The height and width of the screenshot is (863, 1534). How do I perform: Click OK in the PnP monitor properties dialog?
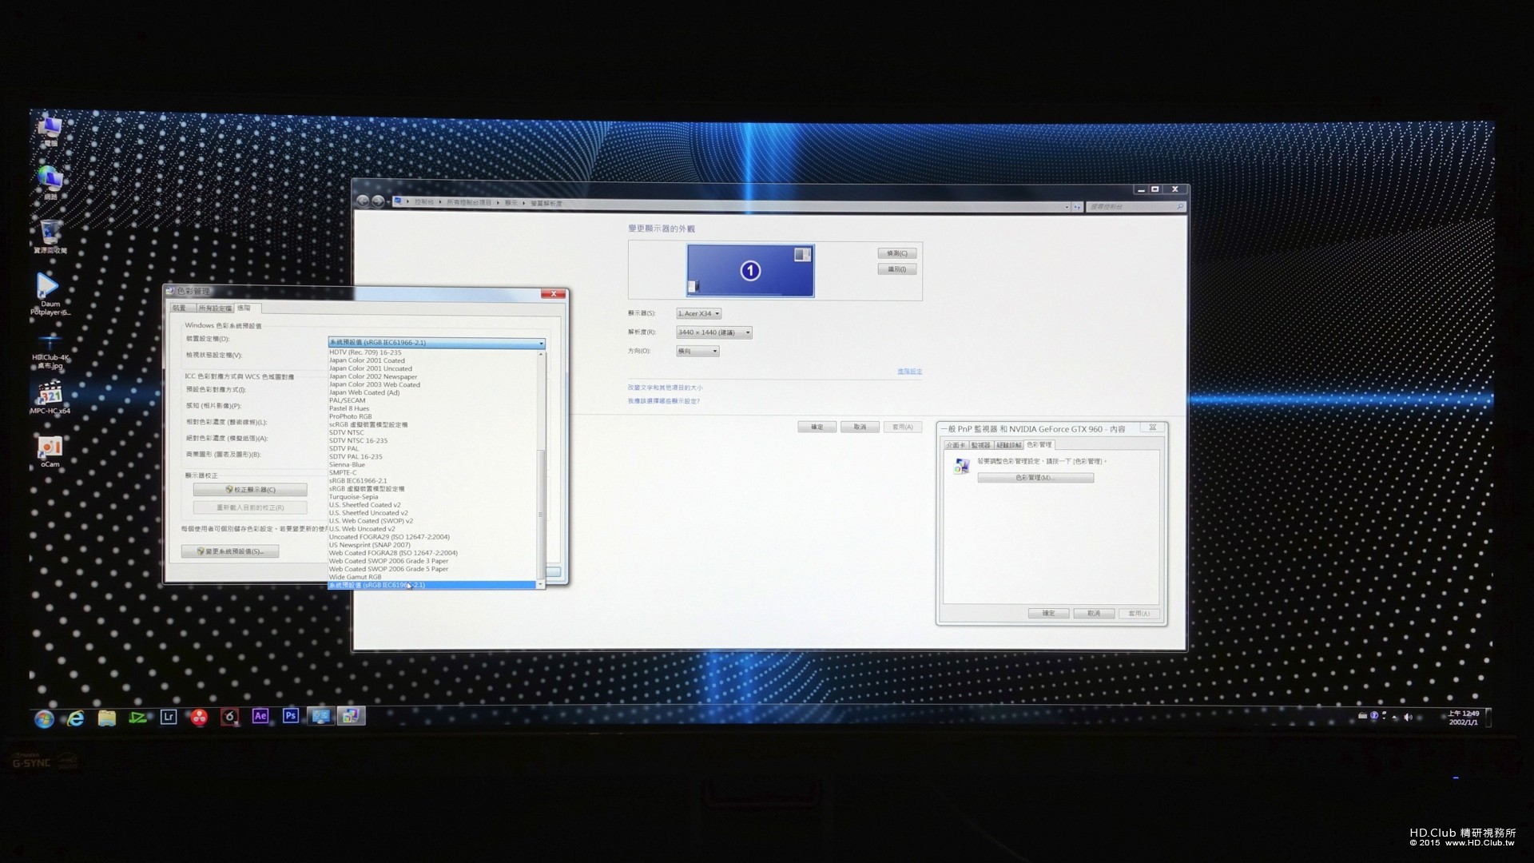tap(1049, 614)
